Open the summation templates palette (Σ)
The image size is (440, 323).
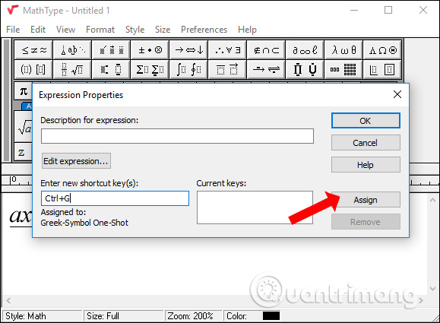coord(150,69)
